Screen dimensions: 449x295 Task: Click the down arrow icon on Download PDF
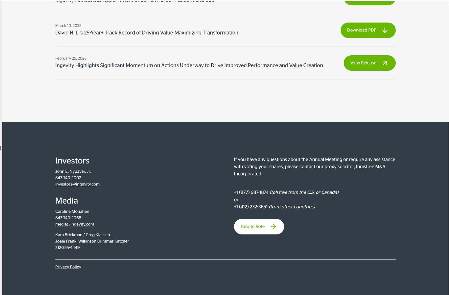click(x=385, y=30)
